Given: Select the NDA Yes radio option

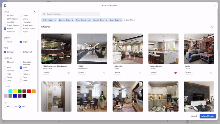Looking at the screenshot, I should point(5,107).
